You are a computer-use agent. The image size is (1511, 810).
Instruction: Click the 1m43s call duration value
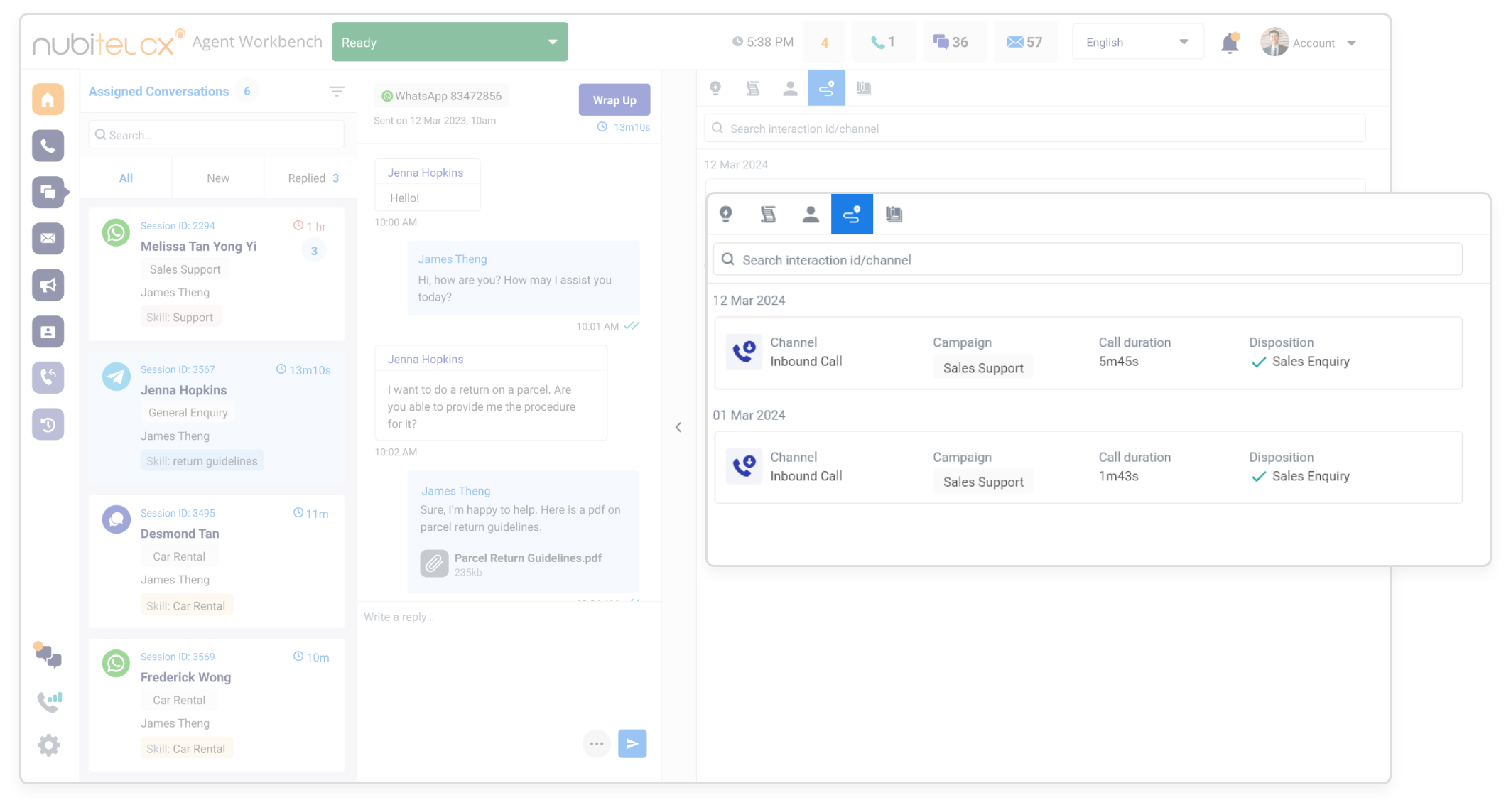click(x=1118, y=476)
